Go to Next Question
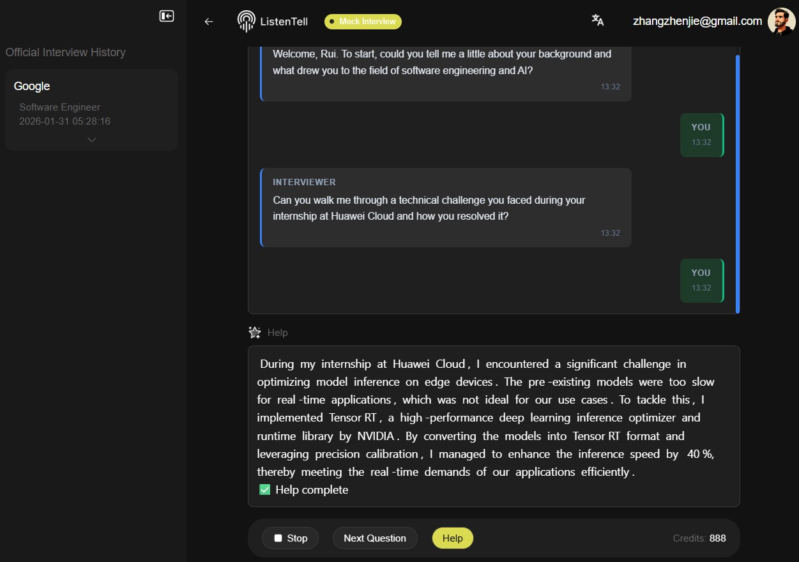The width and height of the screenshot is (799, 562). [375, 538]
